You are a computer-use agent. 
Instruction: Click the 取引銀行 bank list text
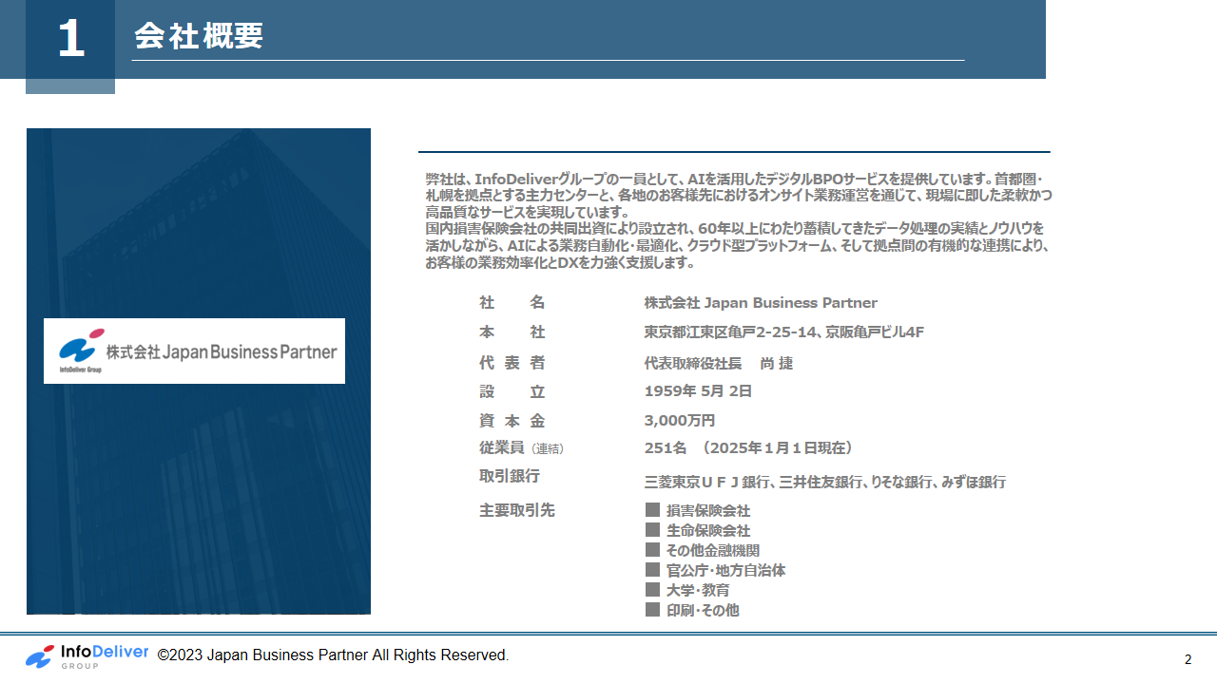click(824, 483)
